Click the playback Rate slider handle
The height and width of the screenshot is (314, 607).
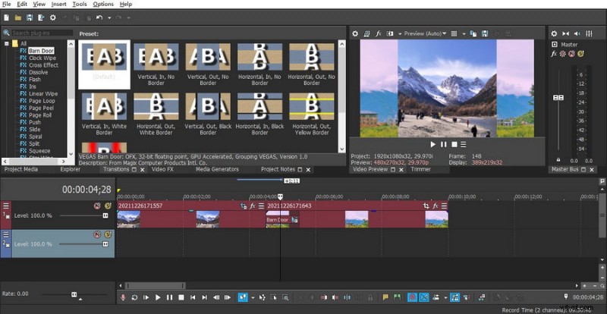(74, 294)
